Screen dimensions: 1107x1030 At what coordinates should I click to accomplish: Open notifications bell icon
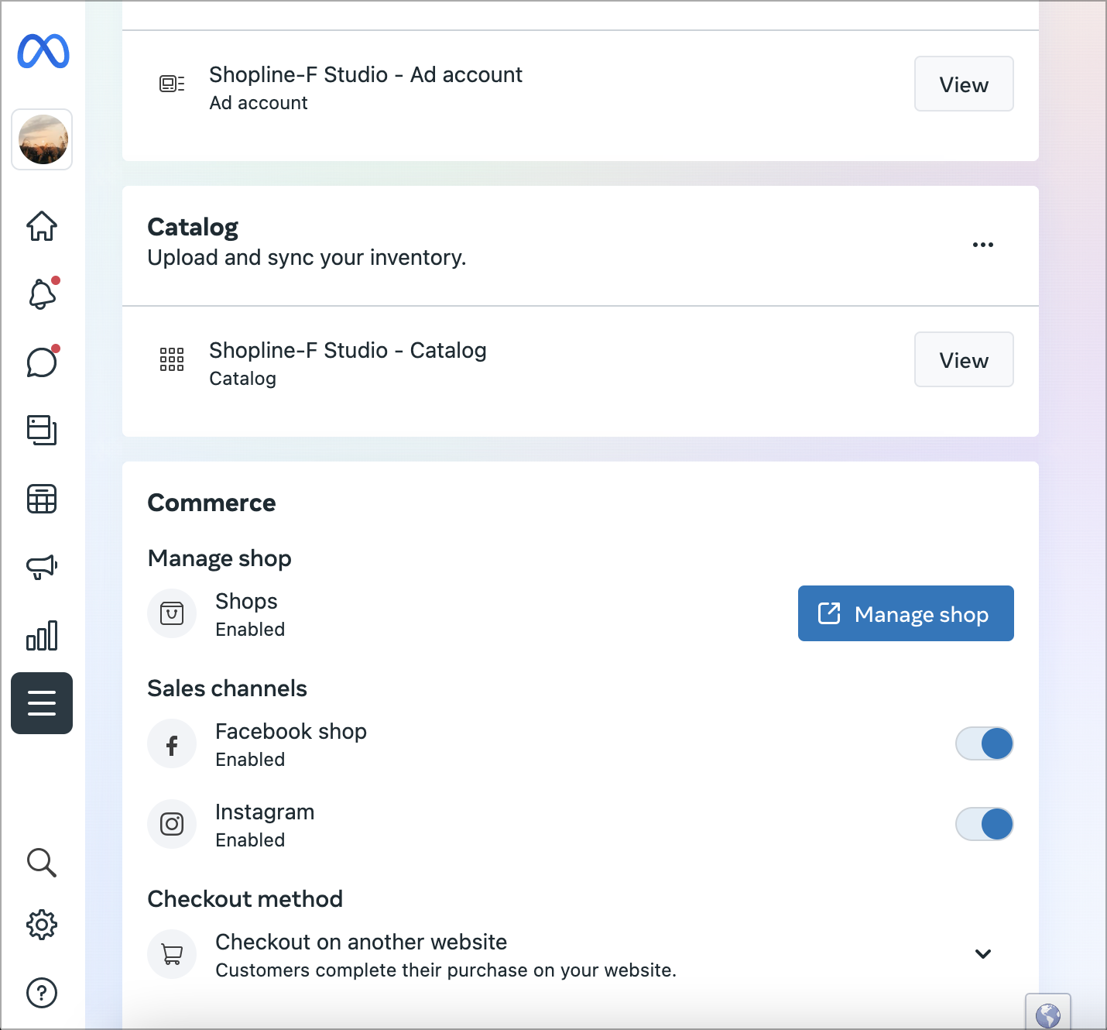click(x=43, y=294)
